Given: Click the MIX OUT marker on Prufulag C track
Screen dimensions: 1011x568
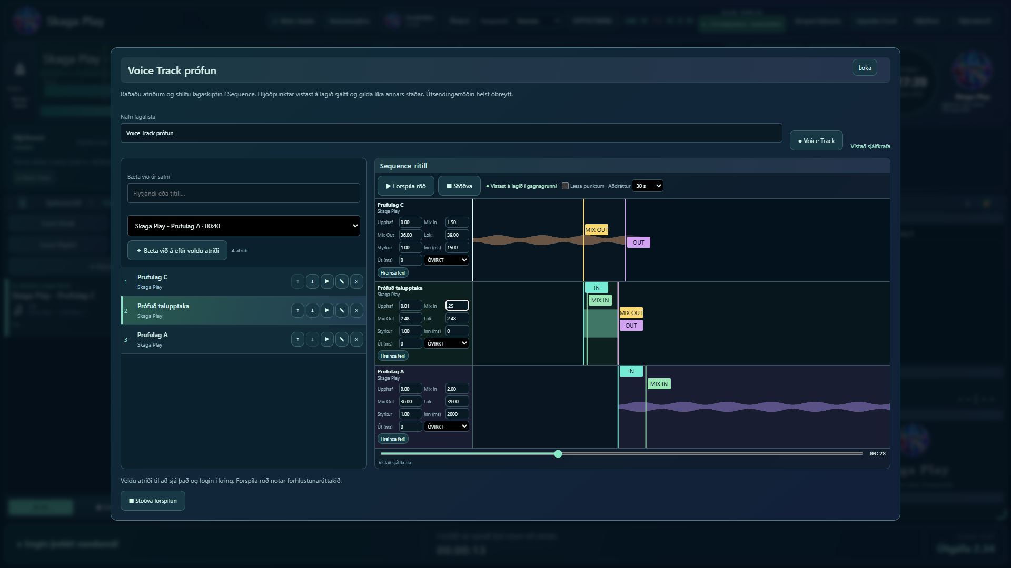Looking at the screenshot, I should [x=597, y=230].
